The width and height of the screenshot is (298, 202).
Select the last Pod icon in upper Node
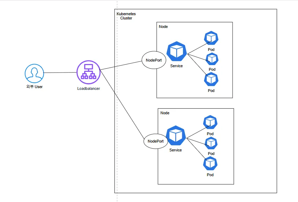211,79
